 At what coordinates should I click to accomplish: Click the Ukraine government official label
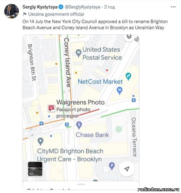coord(56,14)
